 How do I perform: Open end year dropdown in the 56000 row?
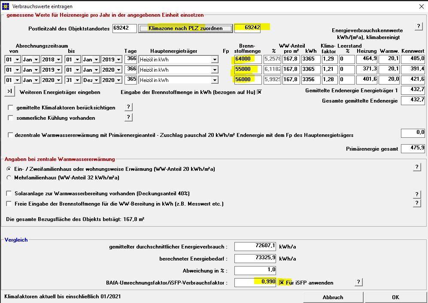pyautogui.click(x=118, y=80)
